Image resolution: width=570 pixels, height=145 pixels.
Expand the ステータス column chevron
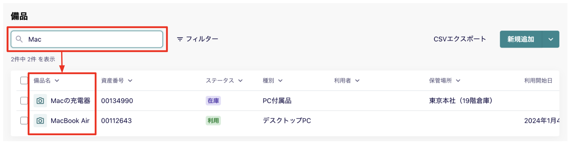(x=240, y=81)
